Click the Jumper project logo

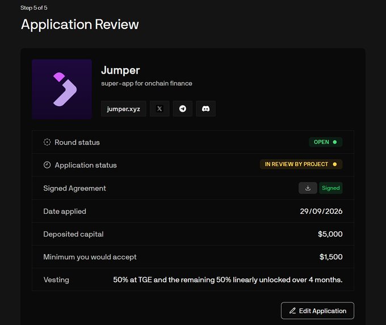click(62, 89)
